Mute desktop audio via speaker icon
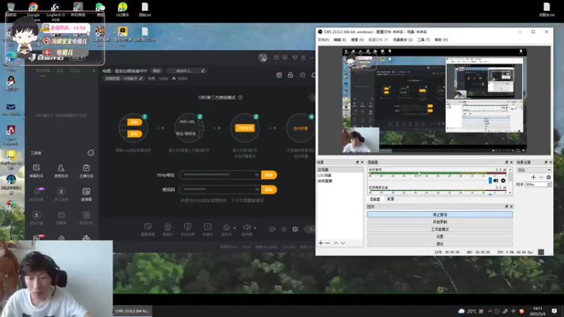Screen dimensions: 564x317 click(496, 180)
